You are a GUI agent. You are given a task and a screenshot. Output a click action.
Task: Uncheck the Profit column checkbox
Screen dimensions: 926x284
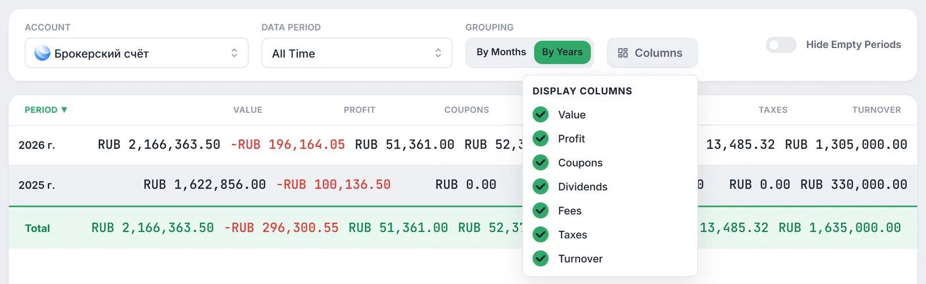tap(541, 139)
